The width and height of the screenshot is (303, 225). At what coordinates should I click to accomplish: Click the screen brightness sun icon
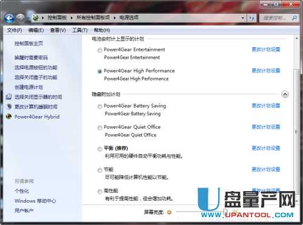click(x=169, y=212)
